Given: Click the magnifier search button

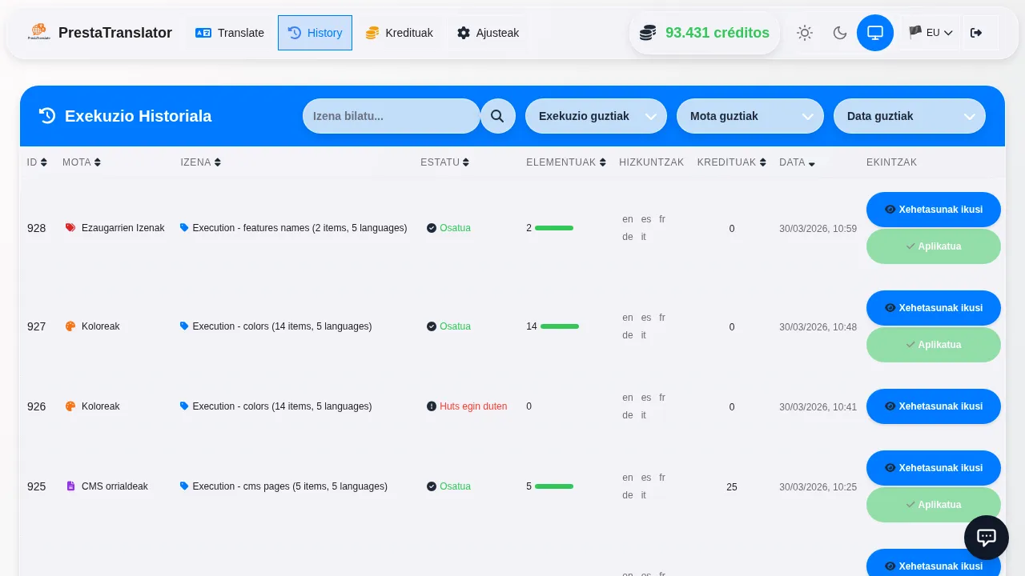Looking at the screenshot, I should (x=497, y=116).
